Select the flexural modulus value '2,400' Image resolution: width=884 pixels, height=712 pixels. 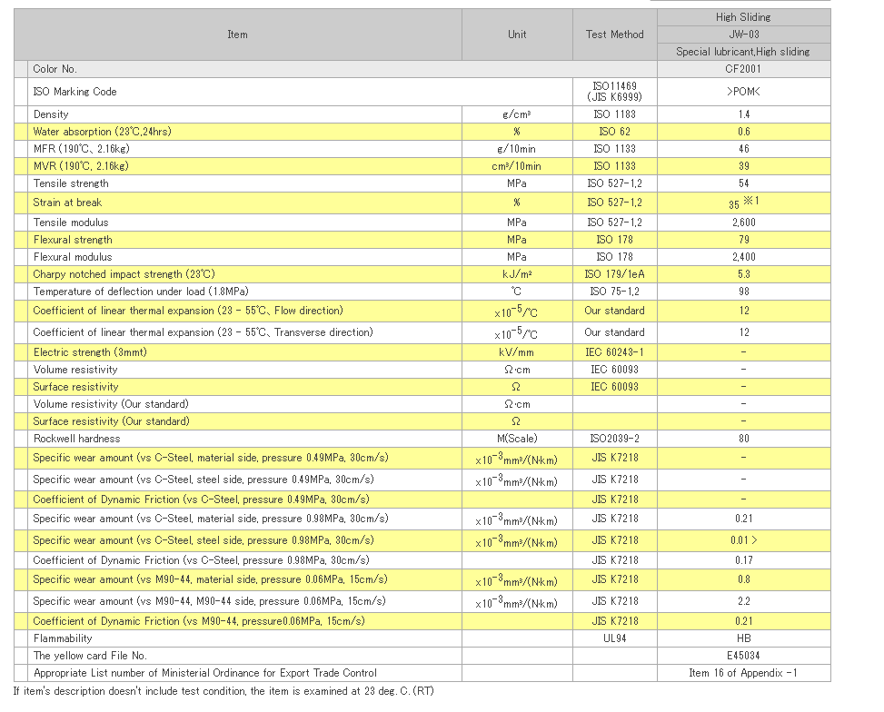743,257
